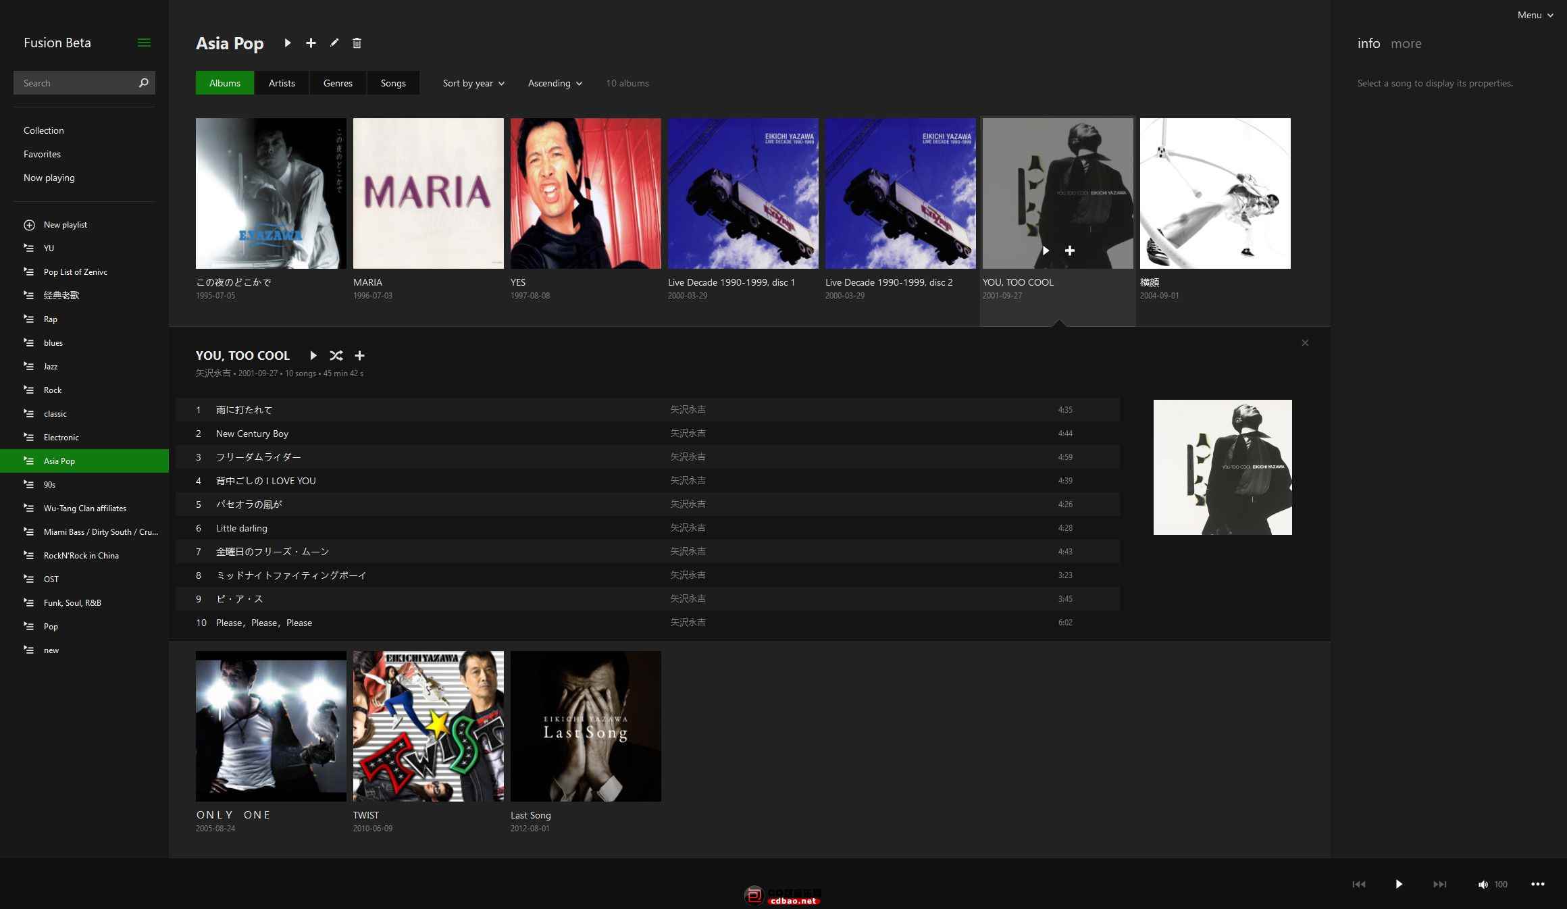The height and width of the screenshot is (909, 1567).
Task: Start playback with the bottom play button
Action: click(1399, 884)
